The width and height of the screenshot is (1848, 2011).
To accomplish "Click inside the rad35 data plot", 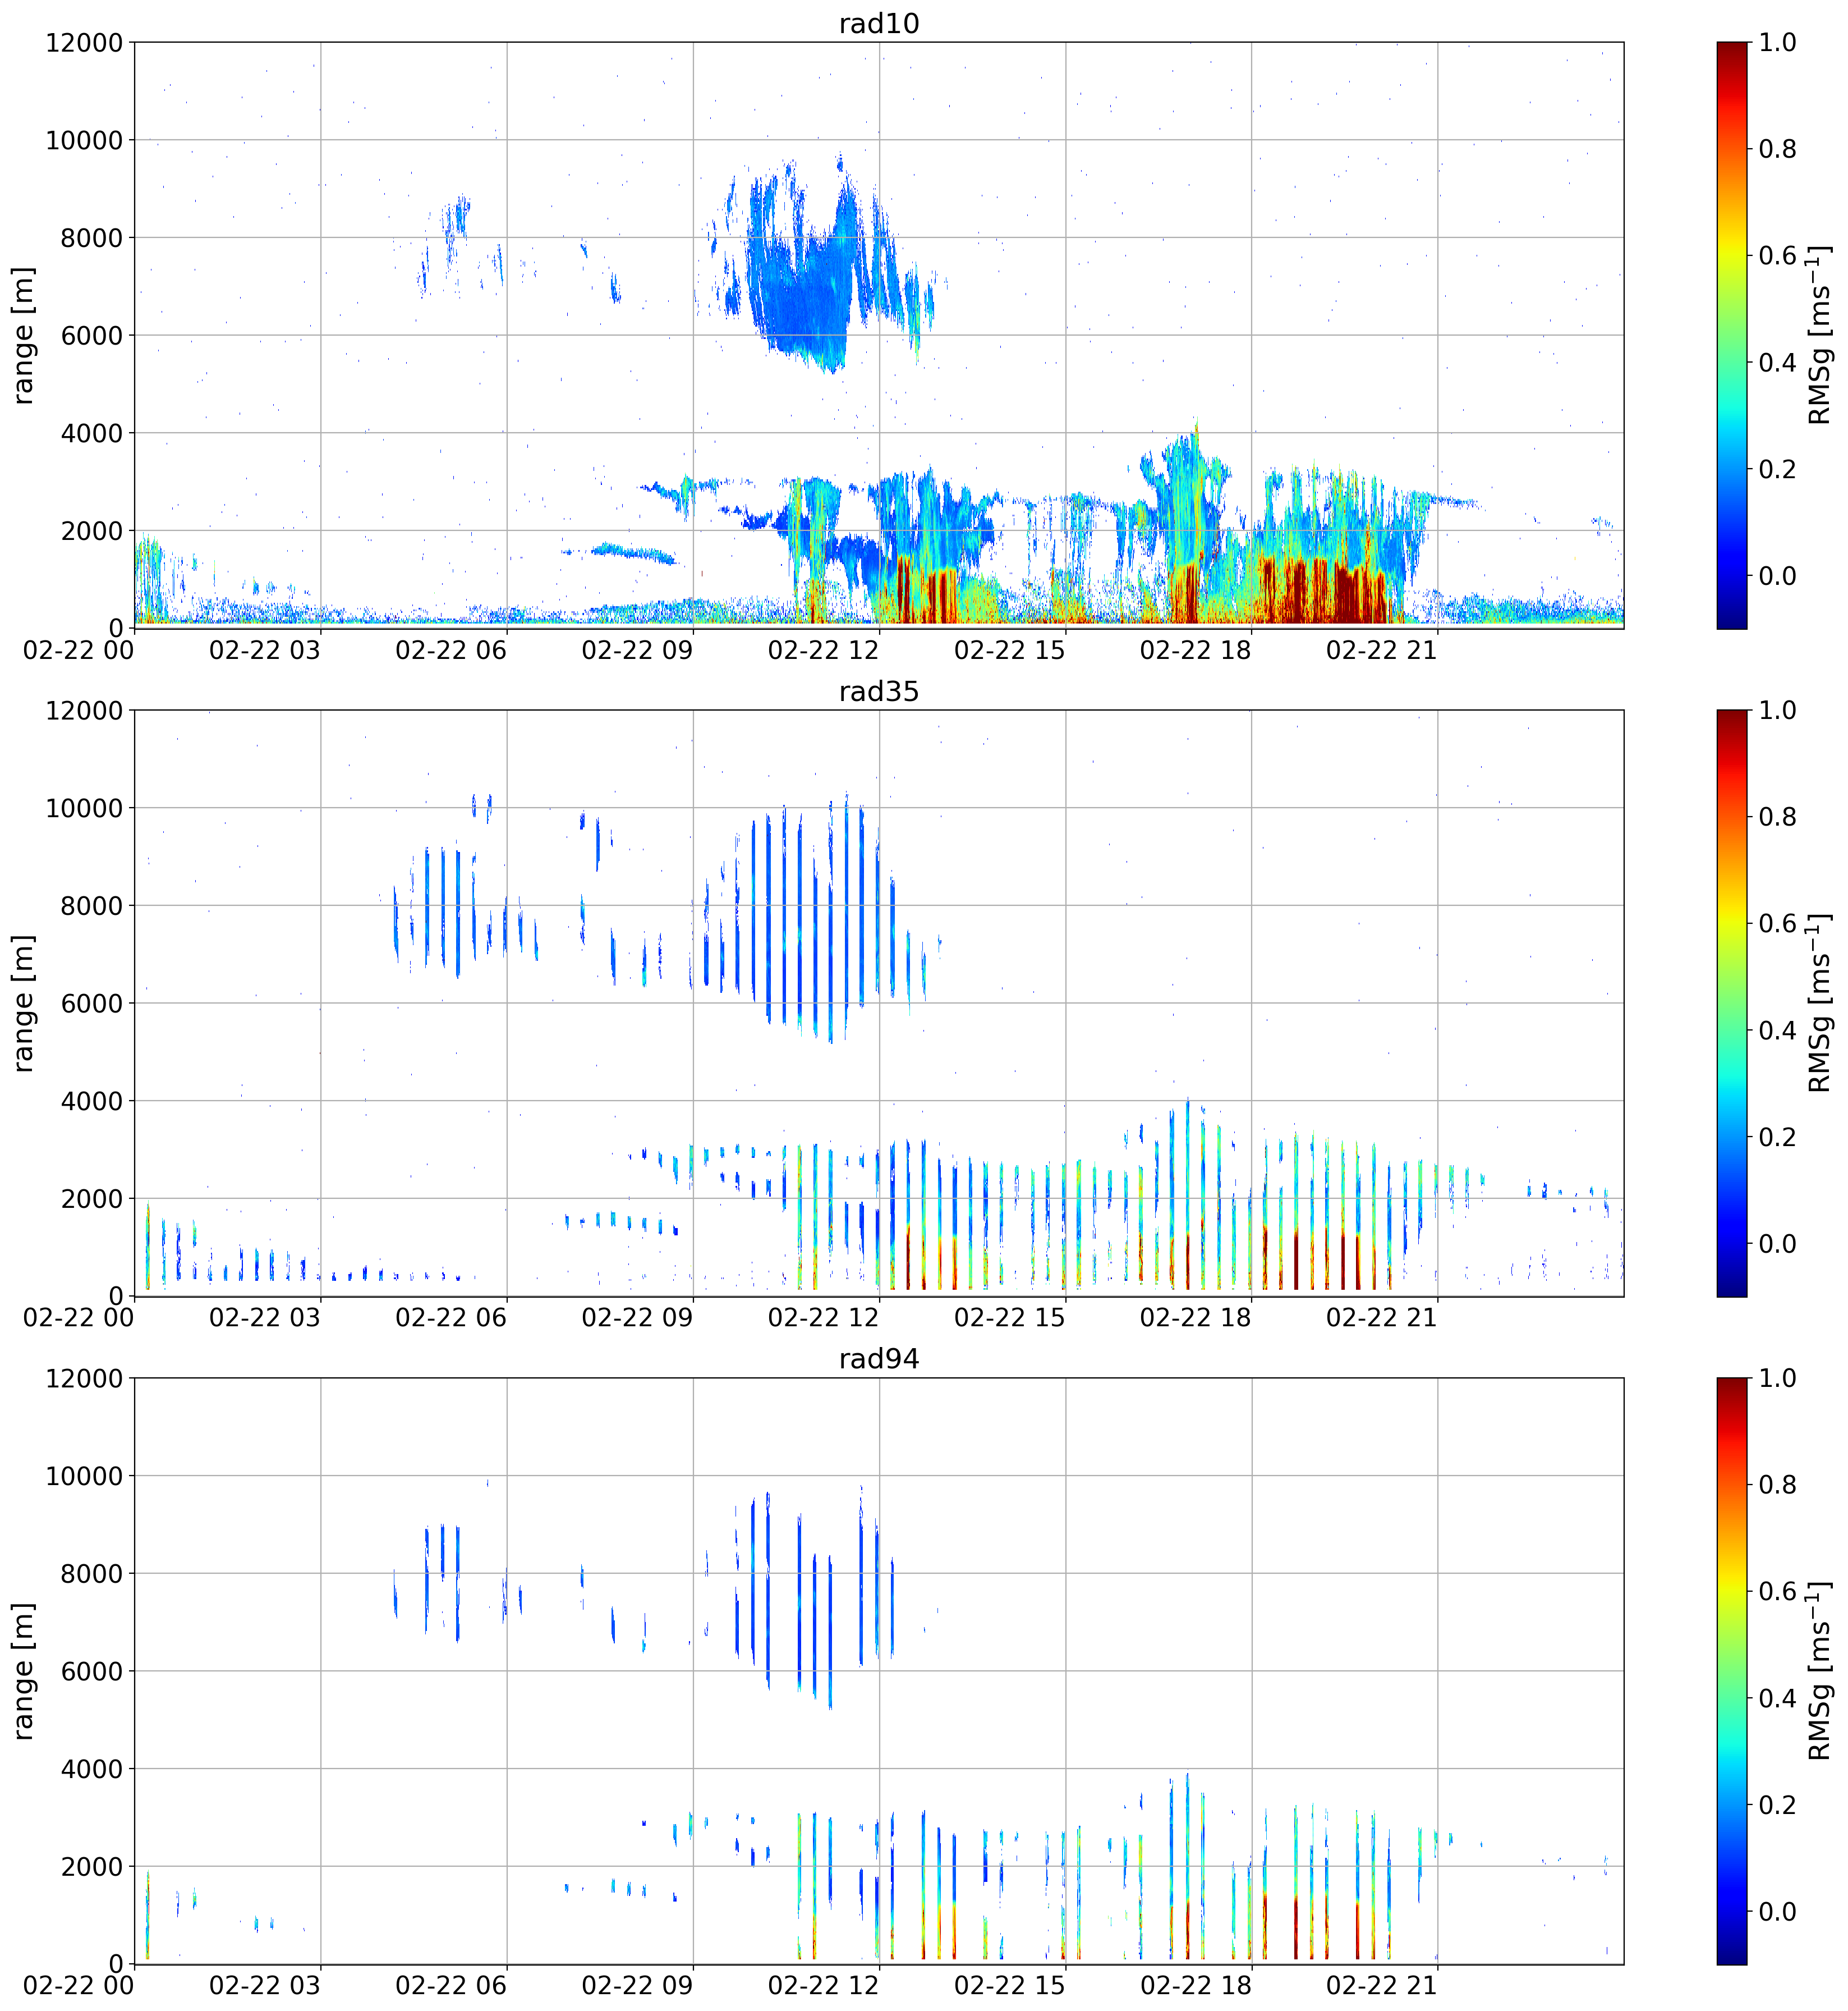I will (x=879, y=1002).
